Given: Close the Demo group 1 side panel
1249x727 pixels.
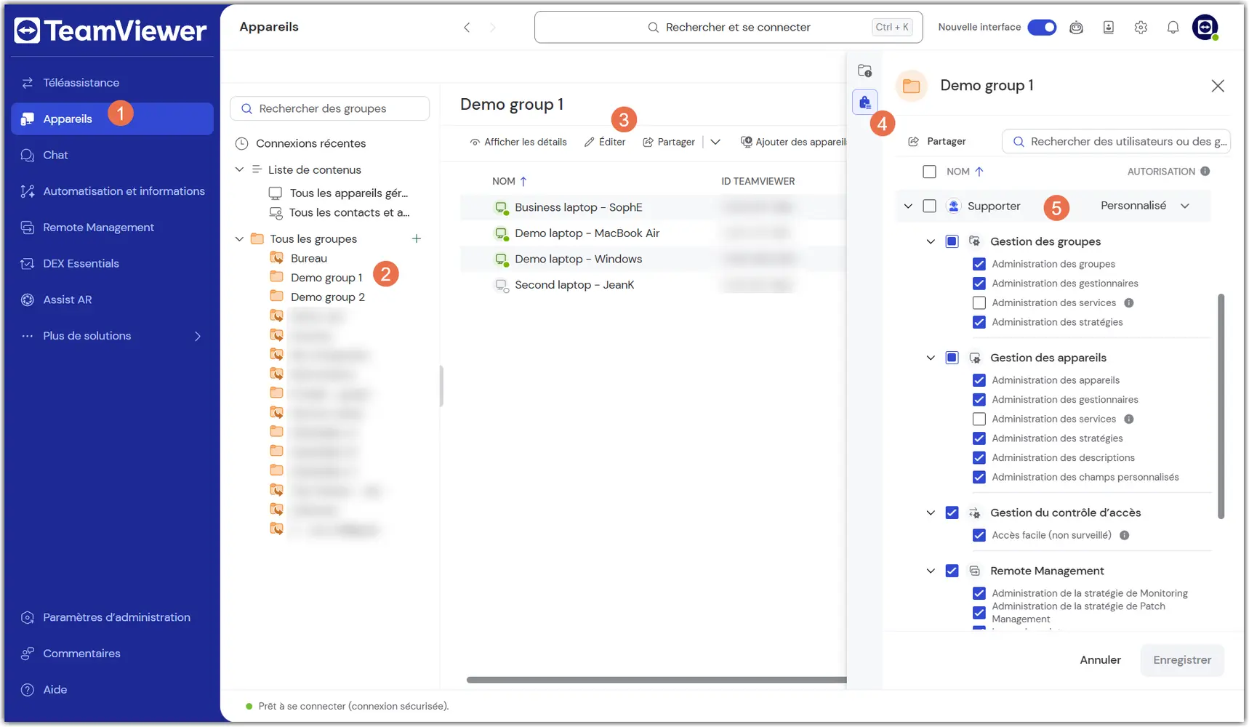Looking at the screenshot, I should 1218,86.
